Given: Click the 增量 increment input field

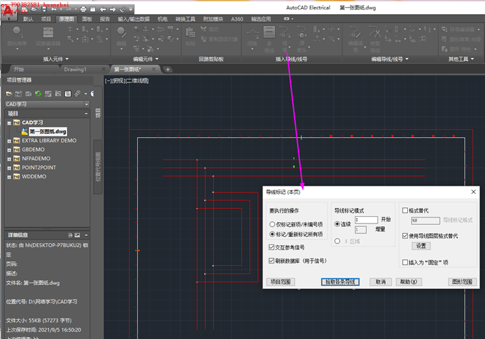Looking at the screenshot, I should pyautogui.click(x=361, y=230).
